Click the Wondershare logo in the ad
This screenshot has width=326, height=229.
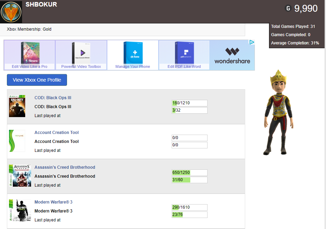[232, 55]
